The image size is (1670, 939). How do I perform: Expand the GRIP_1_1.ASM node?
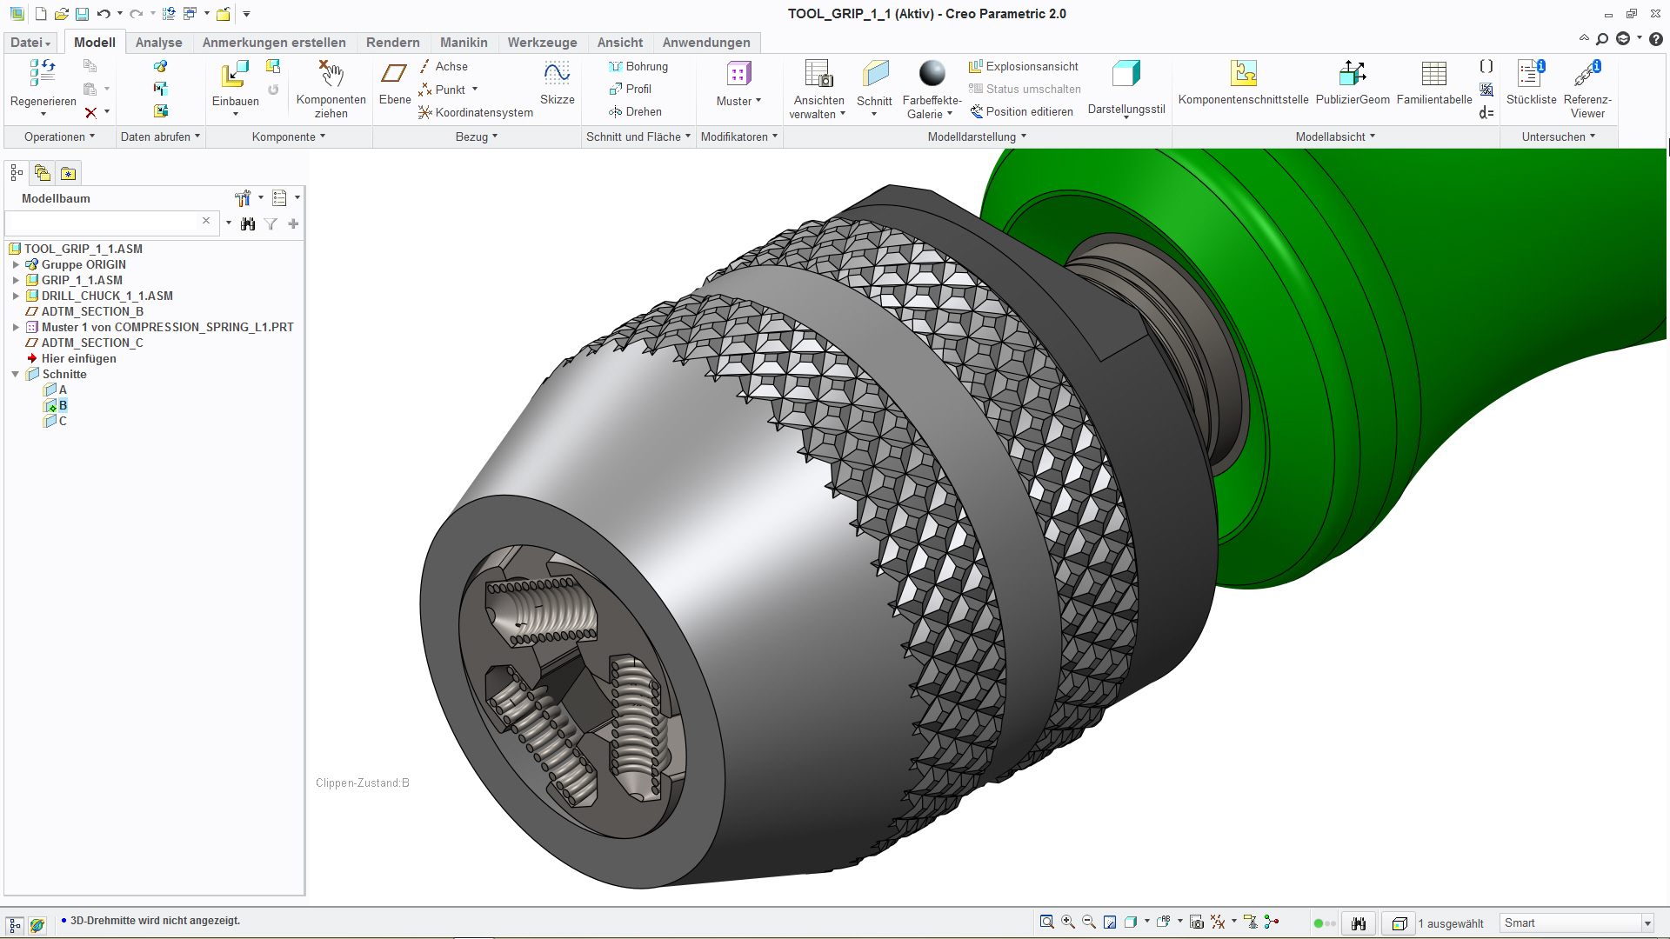(16, 280)
